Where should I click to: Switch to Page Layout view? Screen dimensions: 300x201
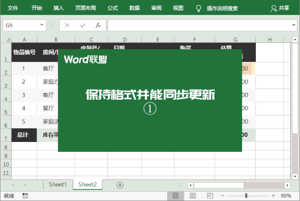191,195
